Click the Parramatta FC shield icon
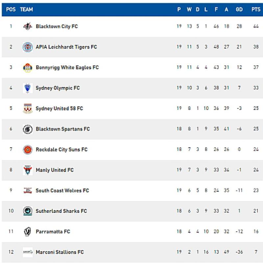The height and width of the screenshot is (263, 263). click(28, 232)
